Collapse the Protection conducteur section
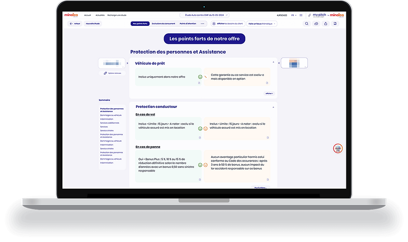This screenshot has width=408, height=242. coord(273,107)
